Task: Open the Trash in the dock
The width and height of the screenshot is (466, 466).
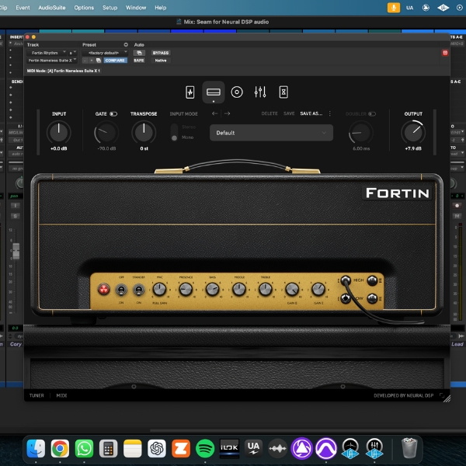Action: [x=409, y=447]
